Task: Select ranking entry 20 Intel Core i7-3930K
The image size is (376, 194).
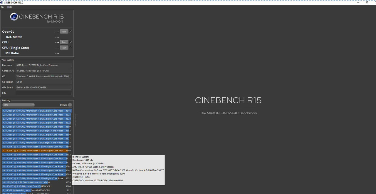Action: tap(37, 186)
